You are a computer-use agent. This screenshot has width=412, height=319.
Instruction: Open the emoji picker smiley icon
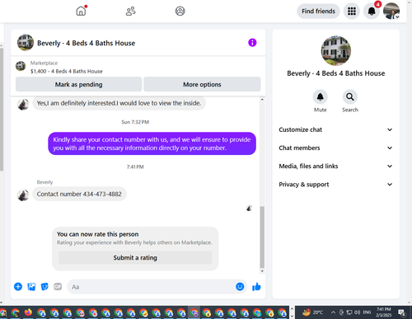click(240, 287)
